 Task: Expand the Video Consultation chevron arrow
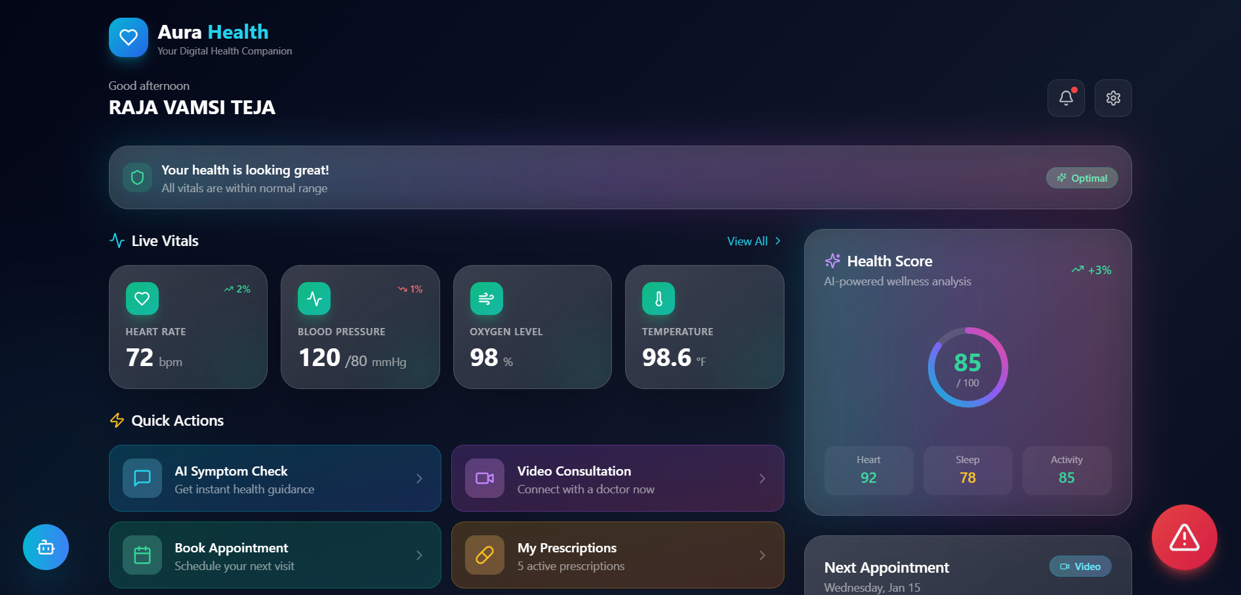pyautogui.click(x=762, y=479)
